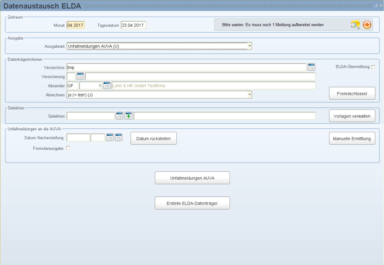This screenshot has height=265, width=384.
Task: Expand the Abrechnen dropdown
Action: coord(249,95)
